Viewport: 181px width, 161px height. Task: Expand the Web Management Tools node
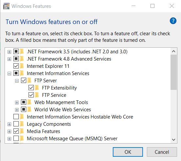[x=17, y=102]
